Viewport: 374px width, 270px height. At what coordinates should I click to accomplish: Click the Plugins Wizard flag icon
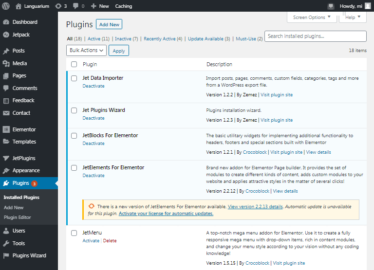coord(6,256)
